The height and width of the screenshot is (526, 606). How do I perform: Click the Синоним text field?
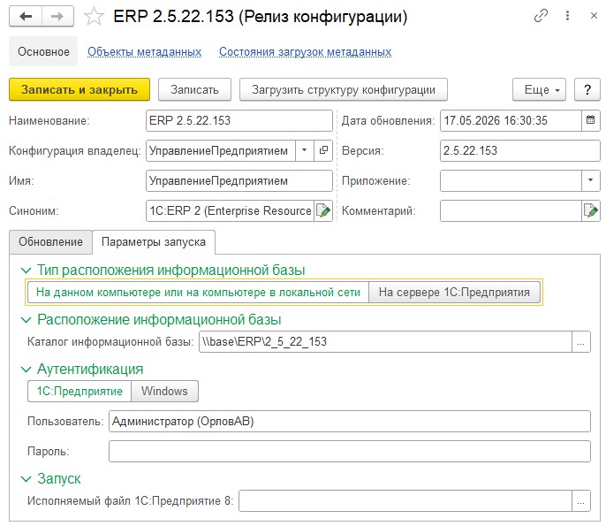(230, 210)
